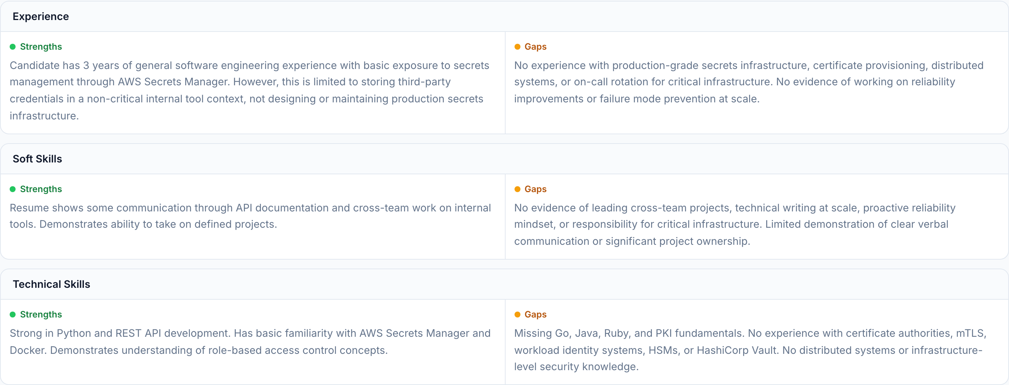Image resolution: width=1009 pixels, height=385 pixels.
Task: Click the green dot beside Soft Skills Strengths
Action: 13,189
